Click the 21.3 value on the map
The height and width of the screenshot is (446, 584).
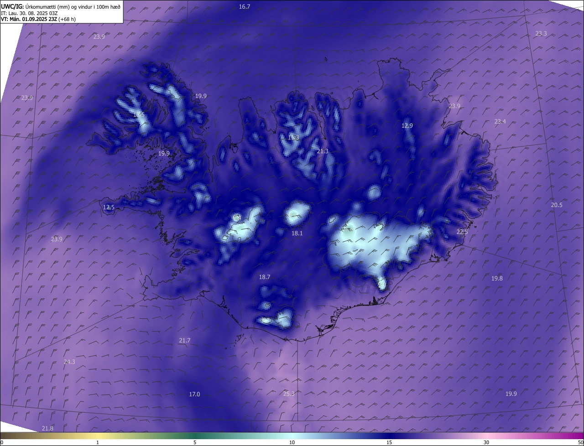point(323,151)
